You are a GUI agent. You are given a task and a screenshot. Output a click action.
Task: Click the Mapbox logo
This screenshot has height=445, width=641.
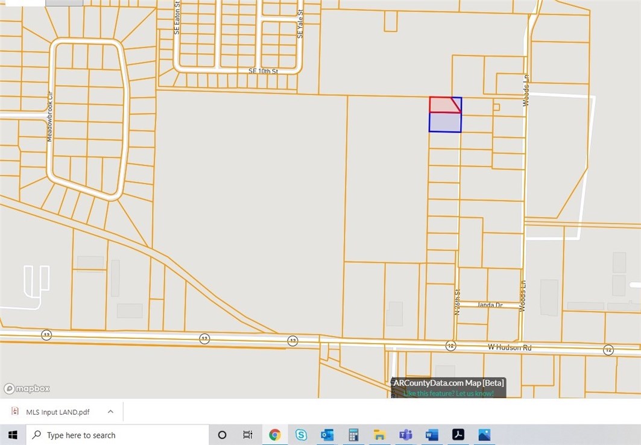pos(27,388)
